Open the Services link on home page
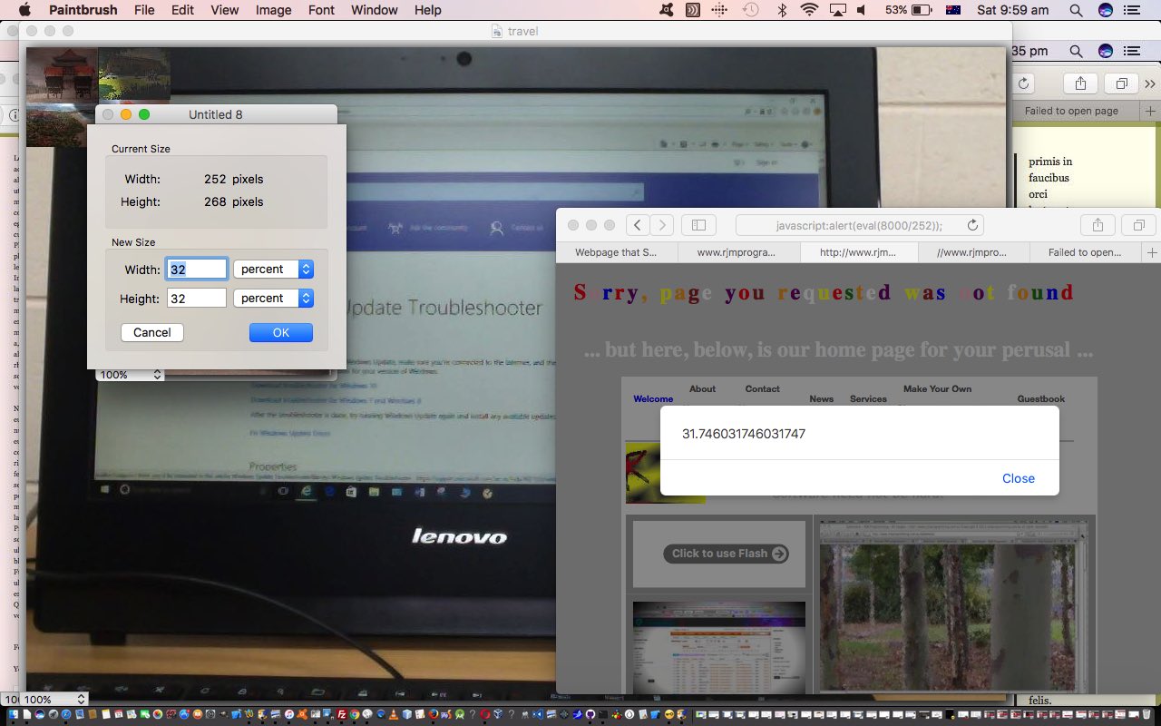This screenshot has height=726, width=1161. pos(868,399)
